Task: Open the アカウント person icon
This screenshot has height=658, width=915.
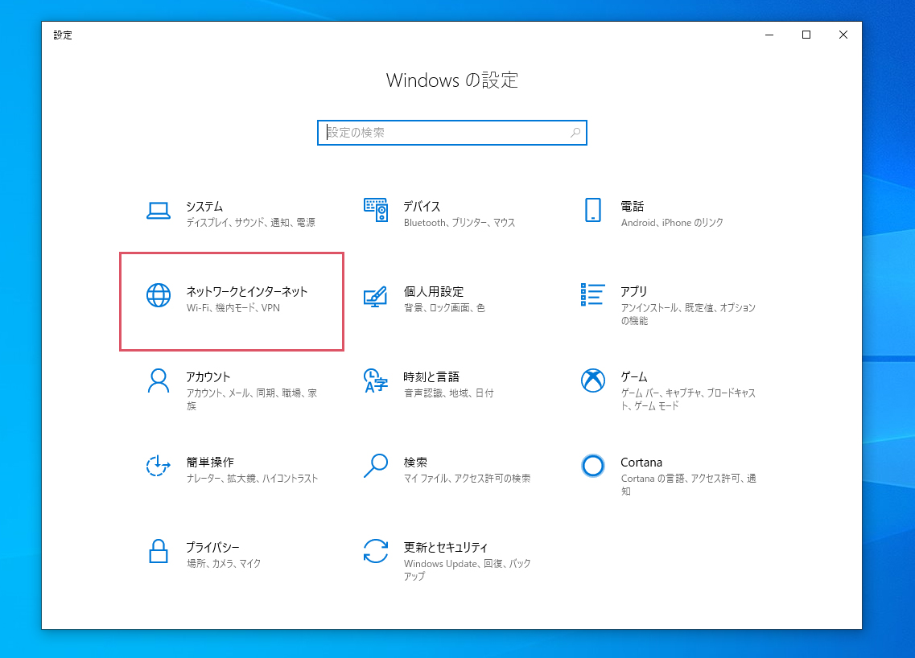Action: click(159, 380)
